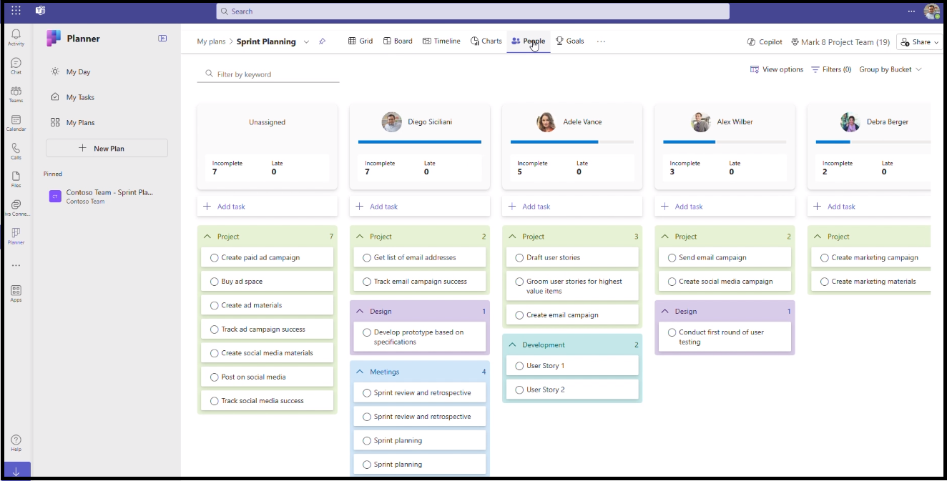Switch to the Board view tab
Viewport: 947px width, 481px height.
398,41
